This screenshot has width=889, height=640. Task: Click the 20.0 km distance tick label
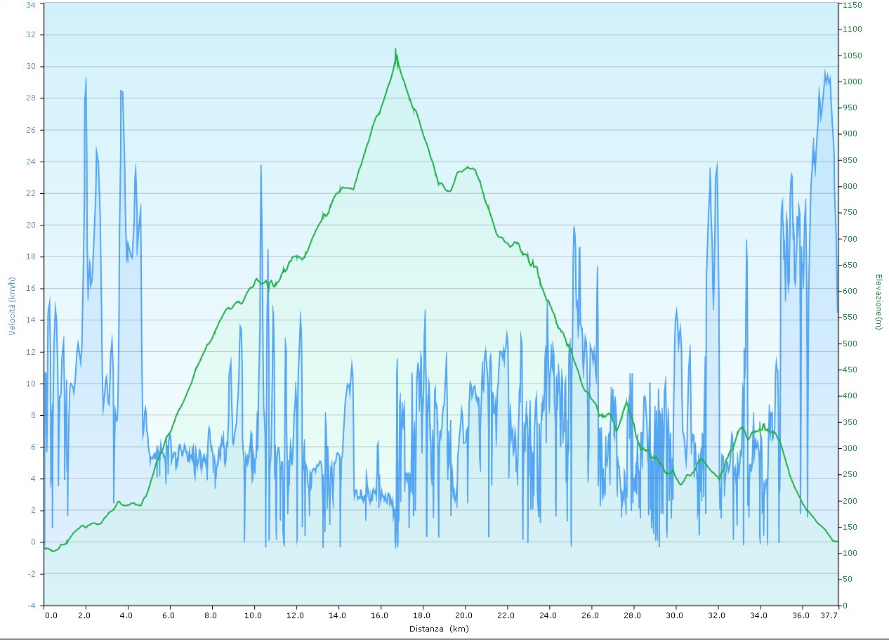[x=464, y=615]
